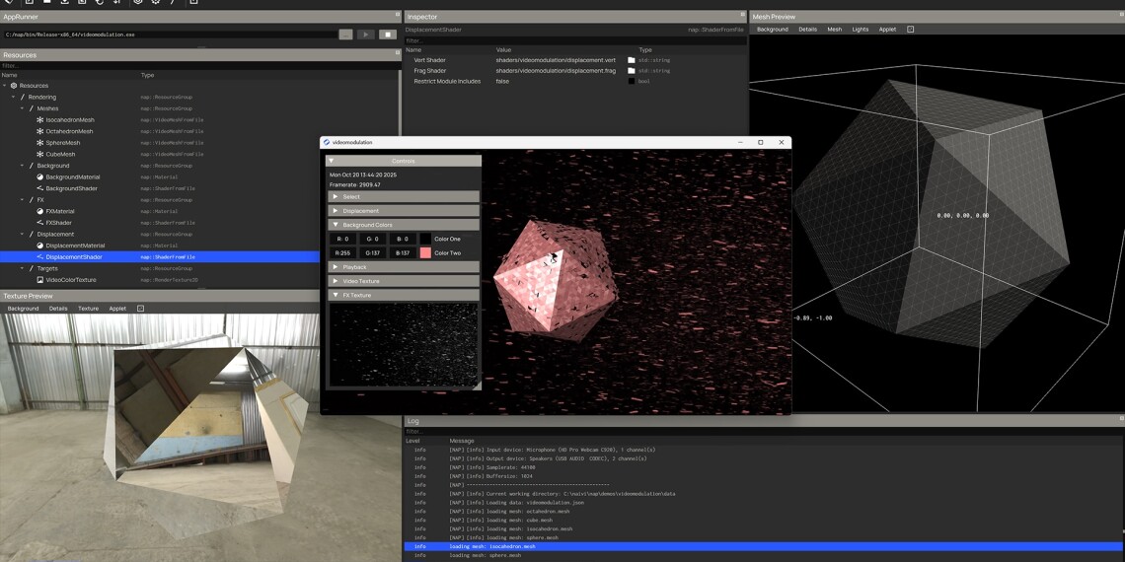
Task: Click the folder icon for Frag Shader
Action: click(632, 71)
